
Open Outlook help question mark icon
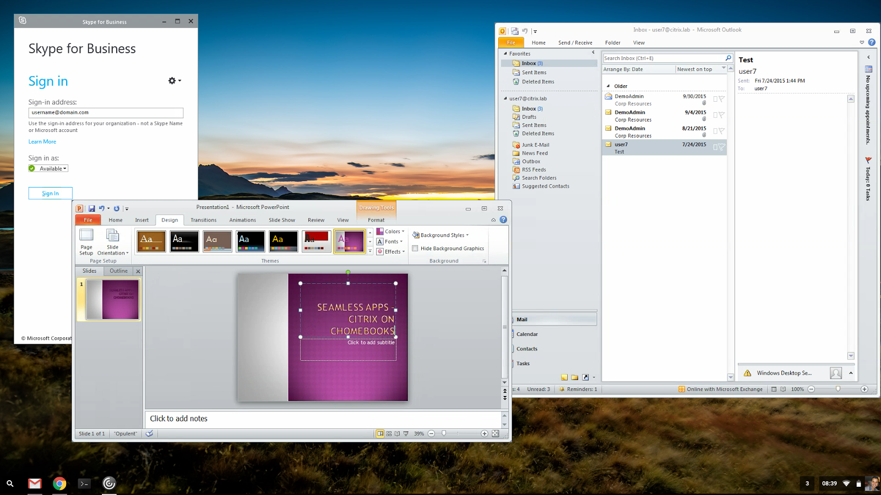pyautogui.click(x=872, y=42)
